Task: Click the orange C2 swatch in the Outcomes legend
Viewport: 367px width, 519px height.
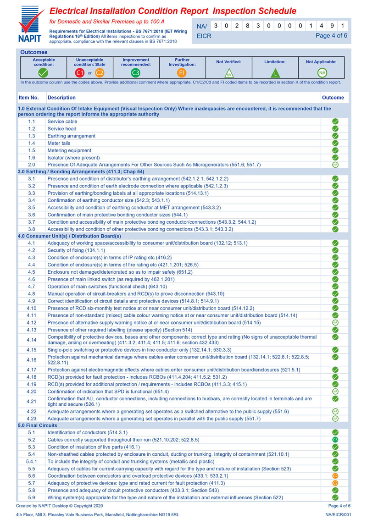Action: coord(100,72)
